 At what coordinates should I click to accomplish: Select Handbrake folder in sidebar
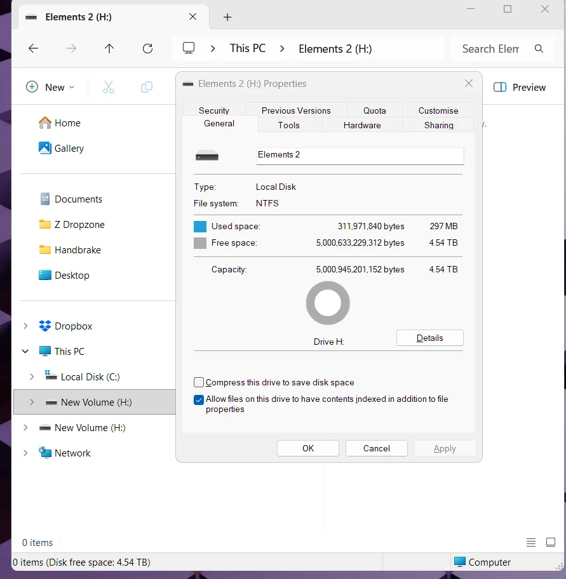(x=70, y=250)
